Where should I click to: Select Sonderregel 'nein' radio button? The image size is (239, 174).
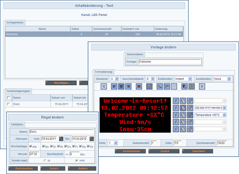point(77,161)
